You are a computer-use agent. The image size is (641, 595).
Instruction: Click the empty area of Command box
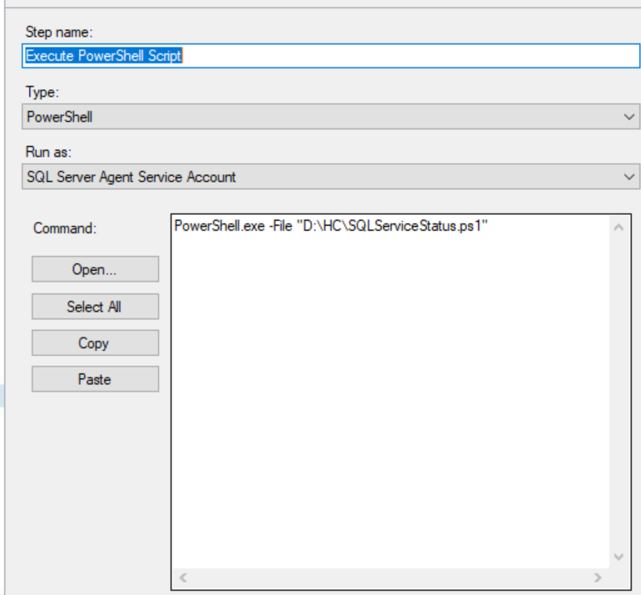(383, 400)
